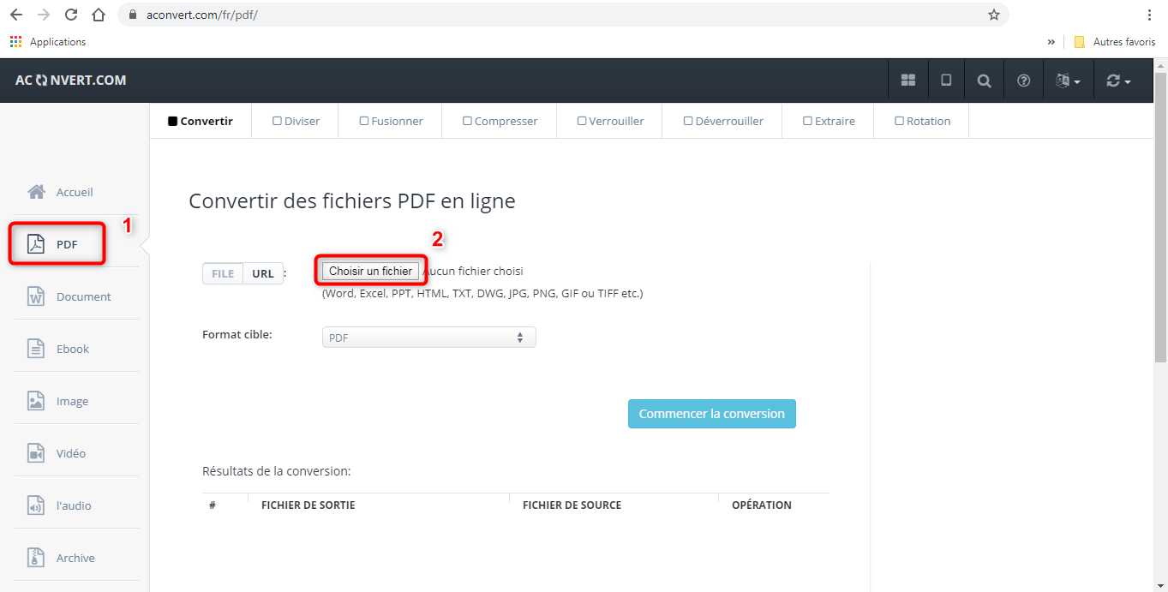The image size is (1168, 592).
Task: Click the page vertical scrollbar thumb
Action: coord(1160,216)
